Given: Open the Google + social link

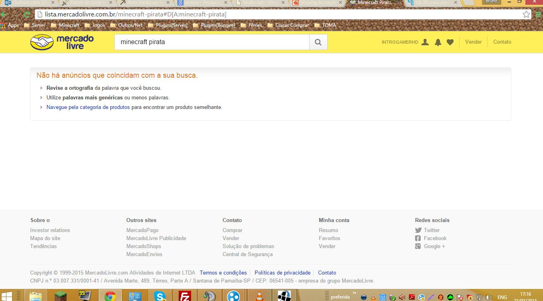Looking at the screenshot, I should click(430, 246).
